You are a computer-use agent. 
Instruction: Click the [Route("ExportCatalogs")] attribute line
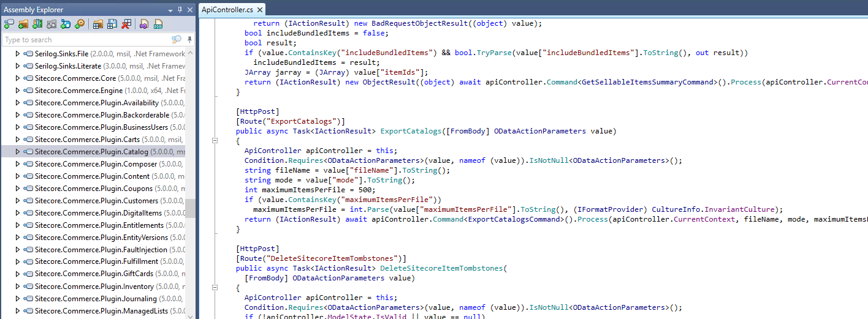point(291,121)
